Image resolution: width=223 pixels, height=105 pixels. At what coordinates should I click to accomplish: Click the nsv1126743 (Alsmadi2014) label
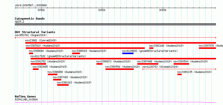point(160,67)
